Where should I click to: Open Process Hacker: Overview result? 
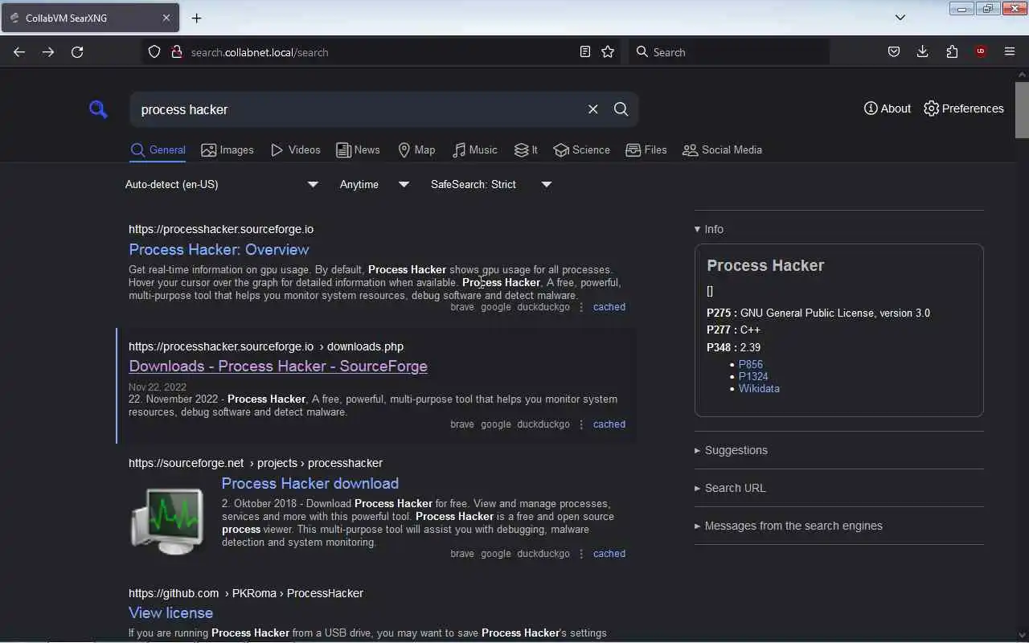pos(219,249)
